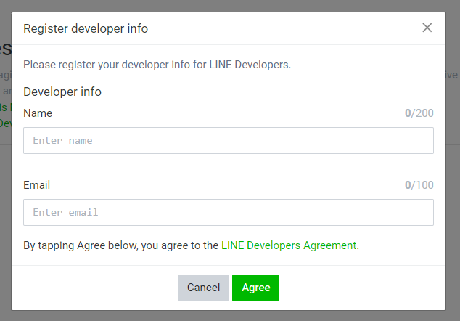
Task: Click the dimmed page area right of dialog
Action: [x=453, y=182]
